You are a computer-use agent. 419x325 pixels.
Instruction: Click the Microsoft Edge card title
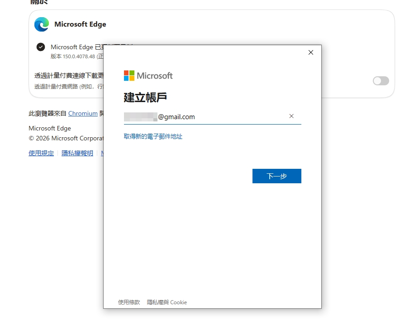pyautogui.click(x=80, y=24)
